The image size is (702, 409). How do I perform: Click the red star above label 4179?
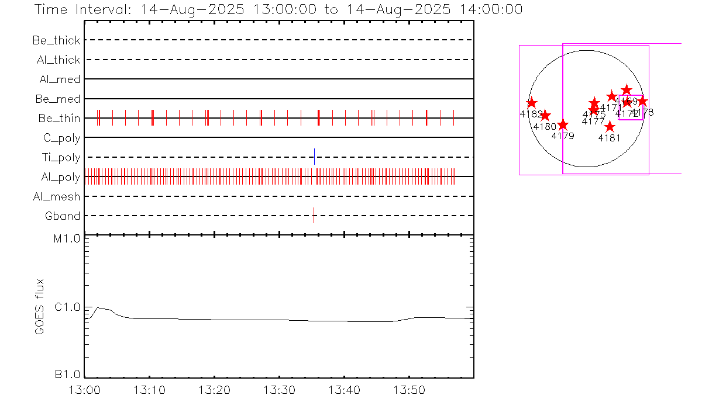click(x=563, y=125)
